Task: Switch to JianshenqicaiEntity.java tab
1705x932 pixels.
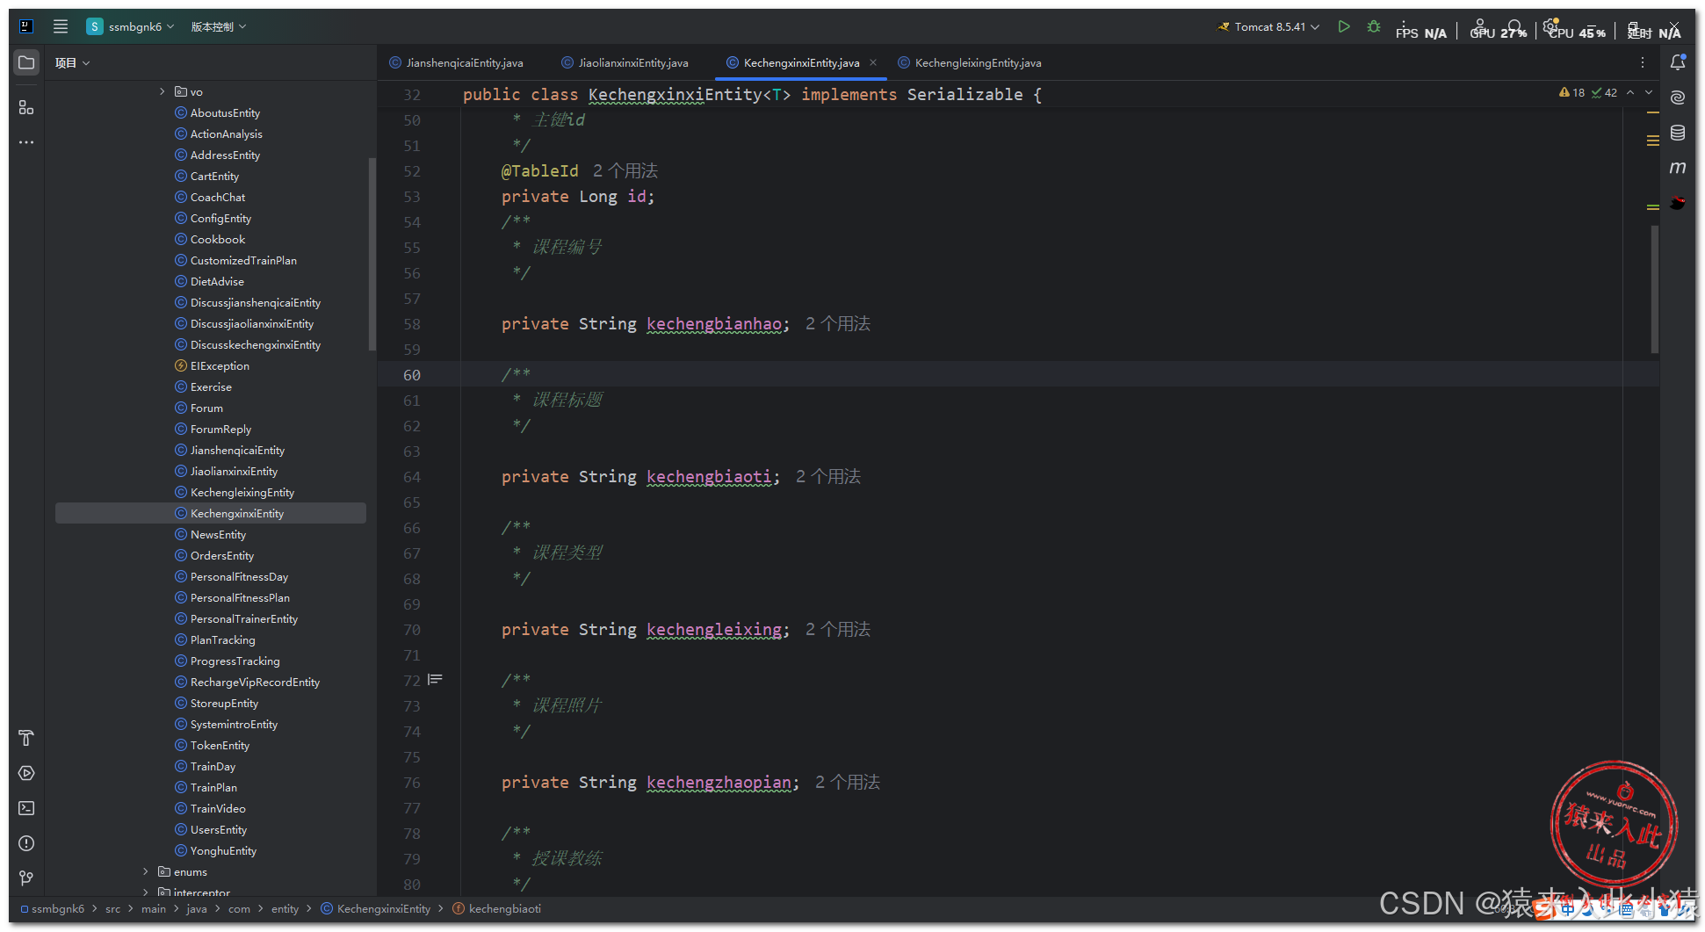Action: click(x=456, y=62)
